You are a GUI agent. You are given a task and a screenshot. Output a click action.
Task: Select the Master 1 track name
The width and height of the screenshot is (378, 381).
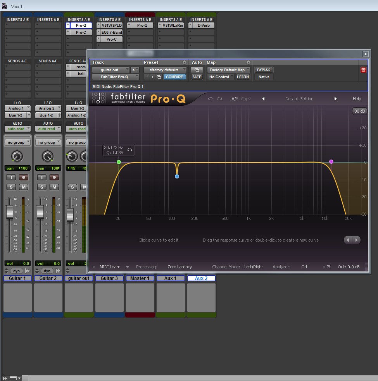[140, 278]
